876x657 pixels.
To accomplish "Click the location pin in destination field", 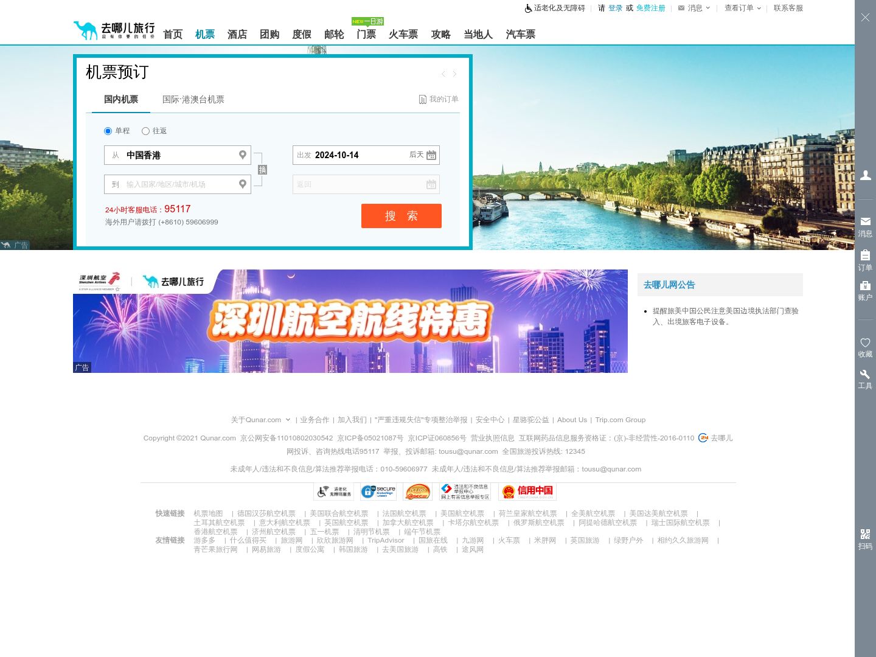I will click(243, 184).
